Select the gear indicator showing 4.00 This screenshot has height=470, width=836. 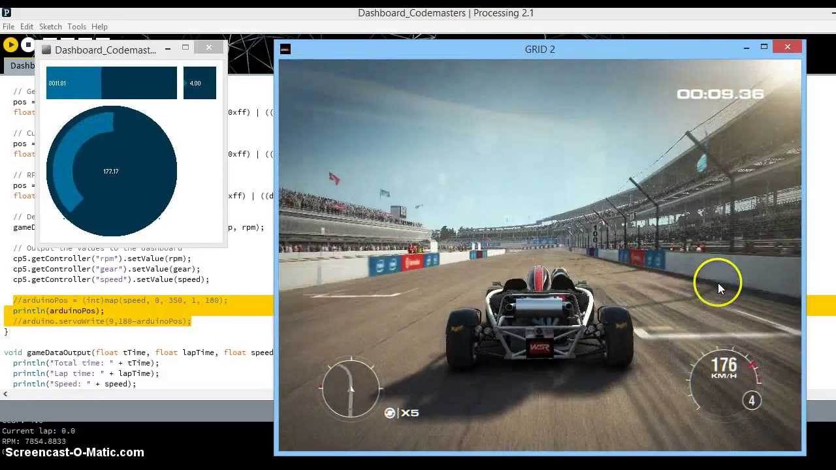(x=199, y=83)
